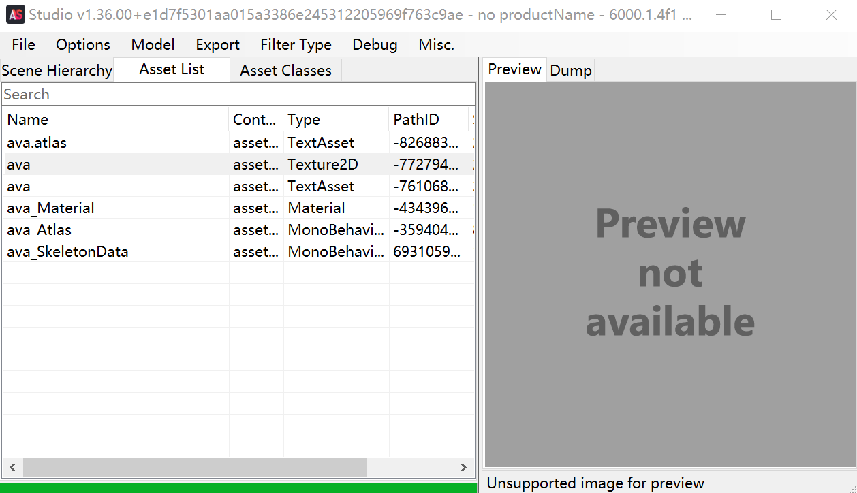The image size is (857, 493).
Task: Sort assets by the Name column header
Action: click(116, 120)
